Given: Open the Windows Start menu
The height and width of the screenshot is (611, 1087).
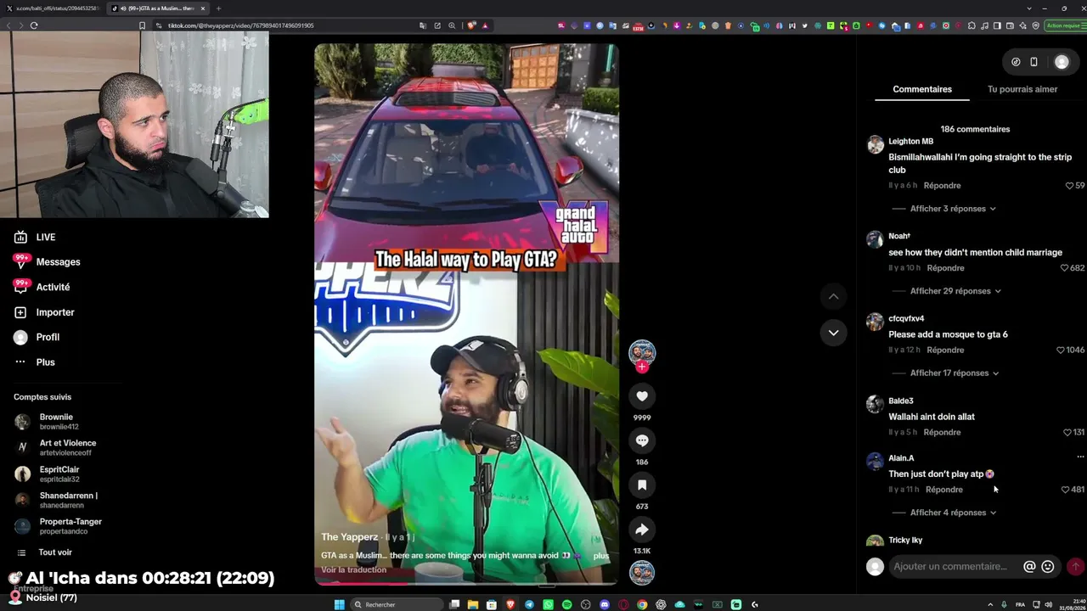Looking at the screenshot, I should (x=340, y=604).
